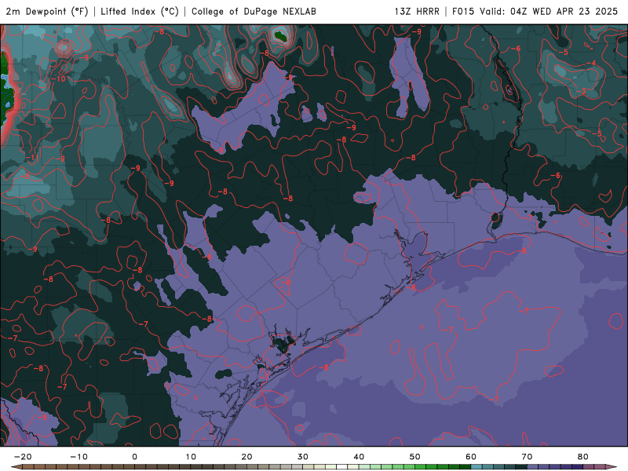
Task: Click the 20 label on the color scale
Action: point(246,457)
